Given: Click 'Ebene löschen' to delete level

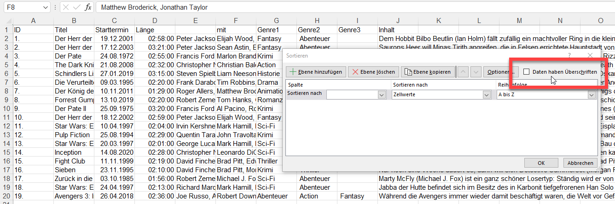Looking at the screenshot, I should [373, 72].
